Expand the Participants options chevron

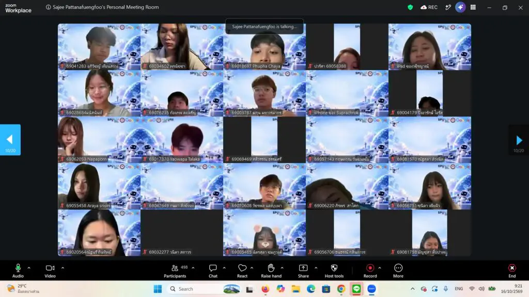(193, 268)
